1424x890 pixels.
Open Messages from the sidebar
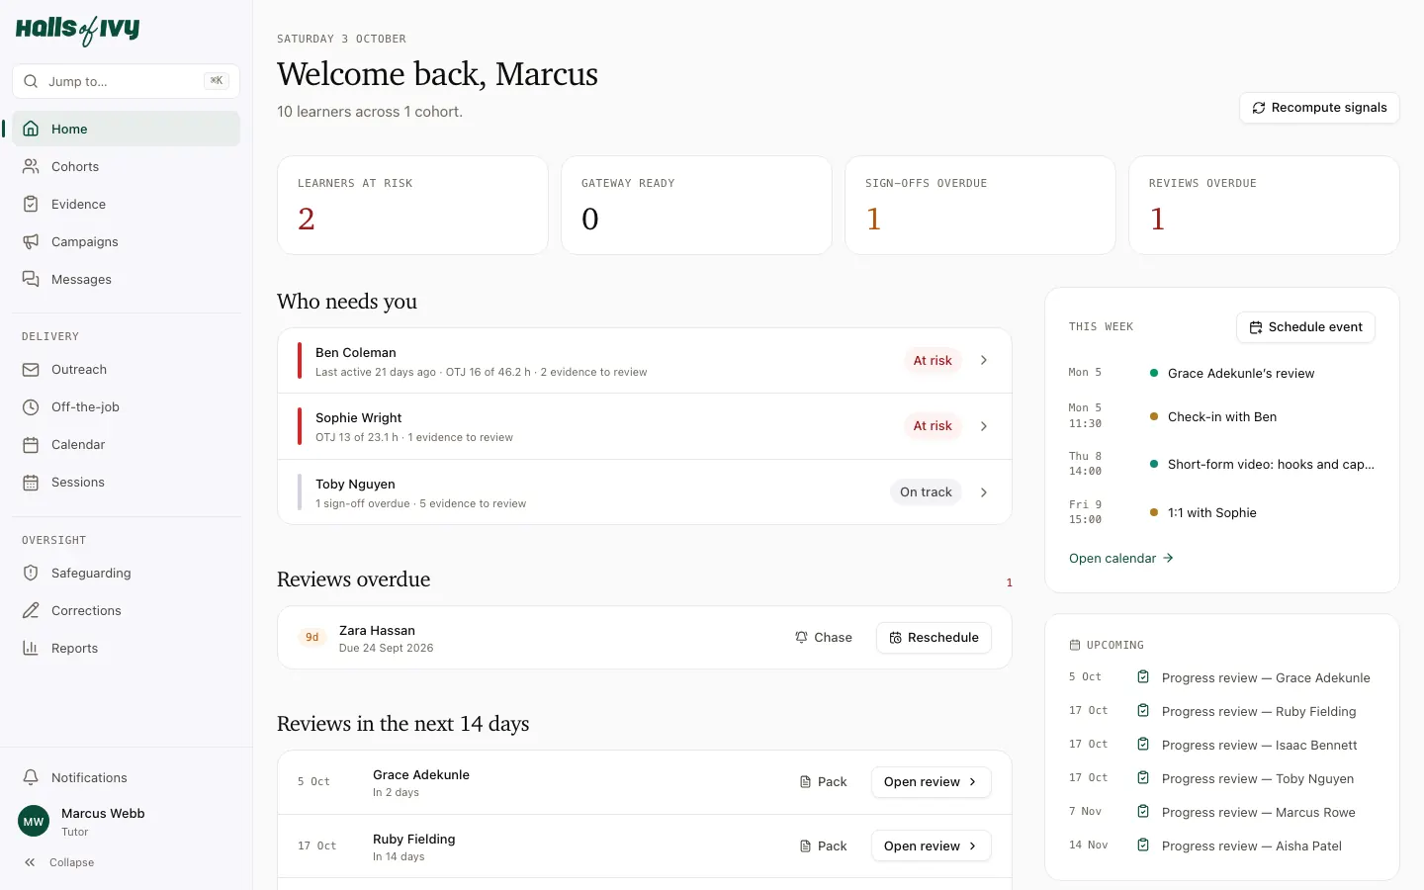coord(126,279)
